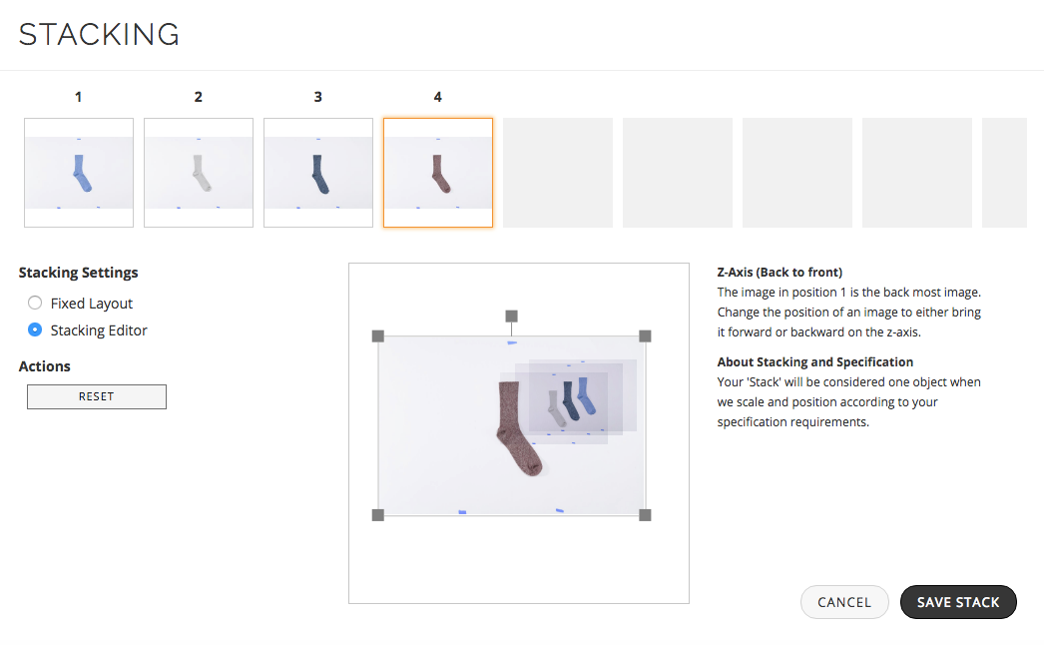Click the CANCEL button
This screenshot has width=1044, height=645.
point(844,602)
